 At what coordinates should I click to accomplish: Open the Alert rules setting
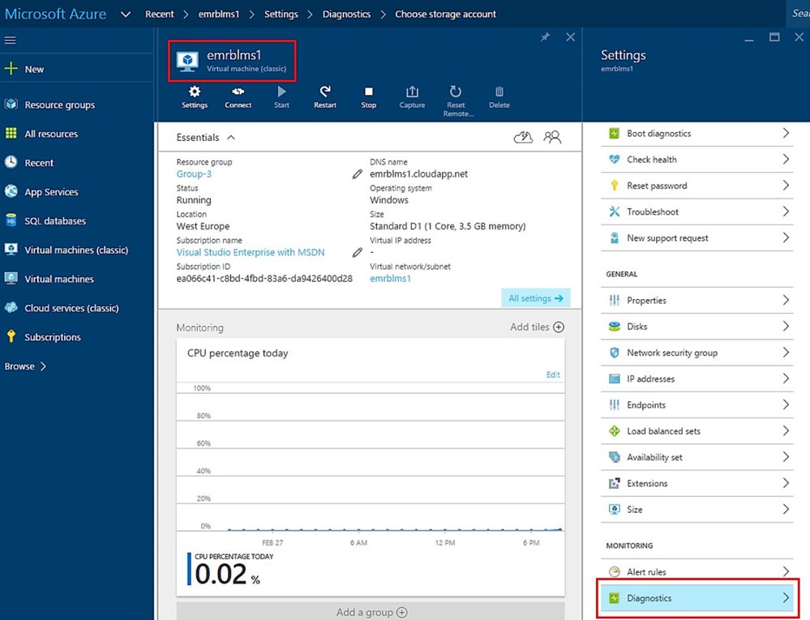(x=696, y=572)
